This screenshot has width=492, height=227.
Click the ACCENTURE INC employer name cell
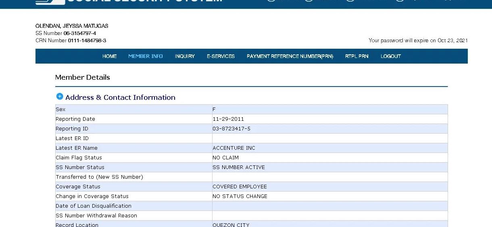click(x=234, y=148)
